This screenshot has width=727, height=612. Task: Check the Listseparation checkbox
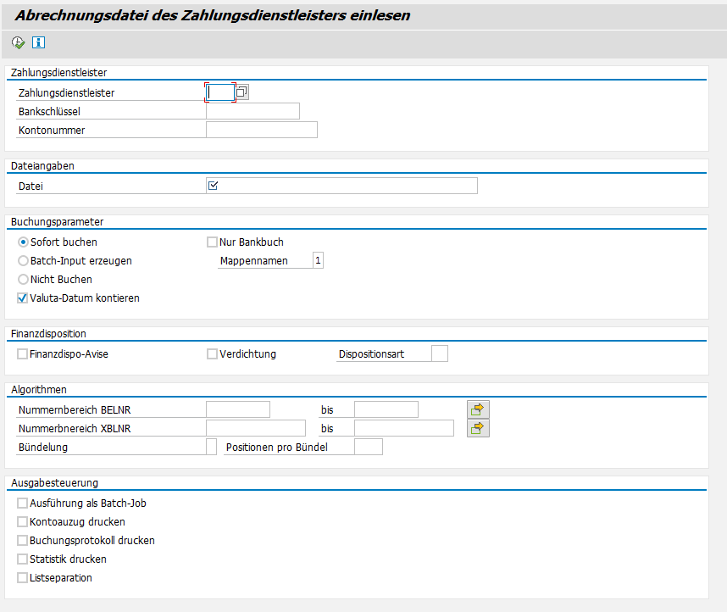23,578
